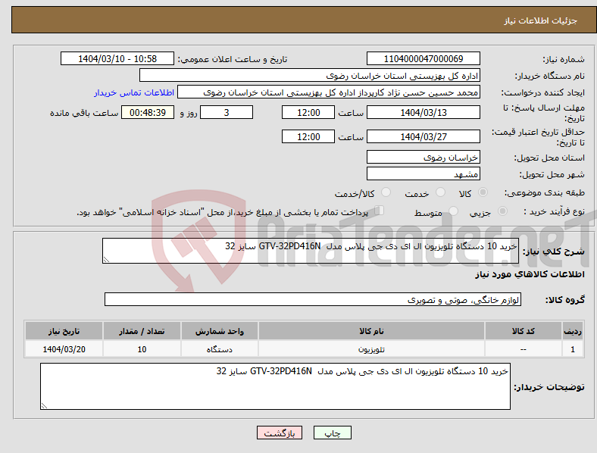
Task: Click the تاریخ نیاز column header
Action: [x=64, y=331]
